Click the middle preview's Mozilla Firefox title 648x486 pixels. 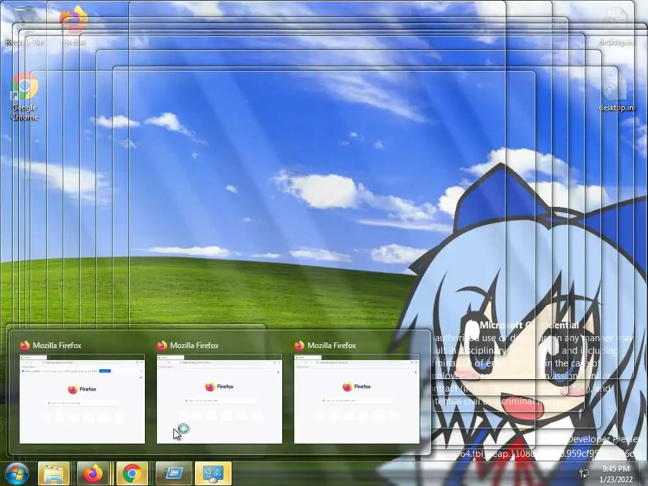[194, 346]
